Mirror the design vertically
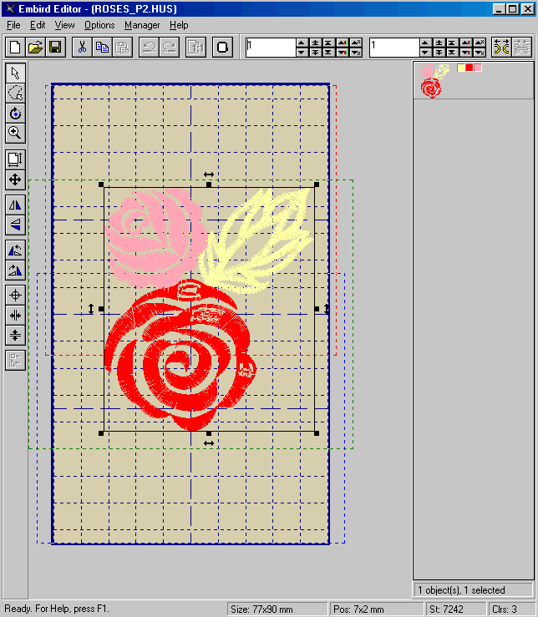Screen dimensions: 538x617 click(x=15, y=225)
